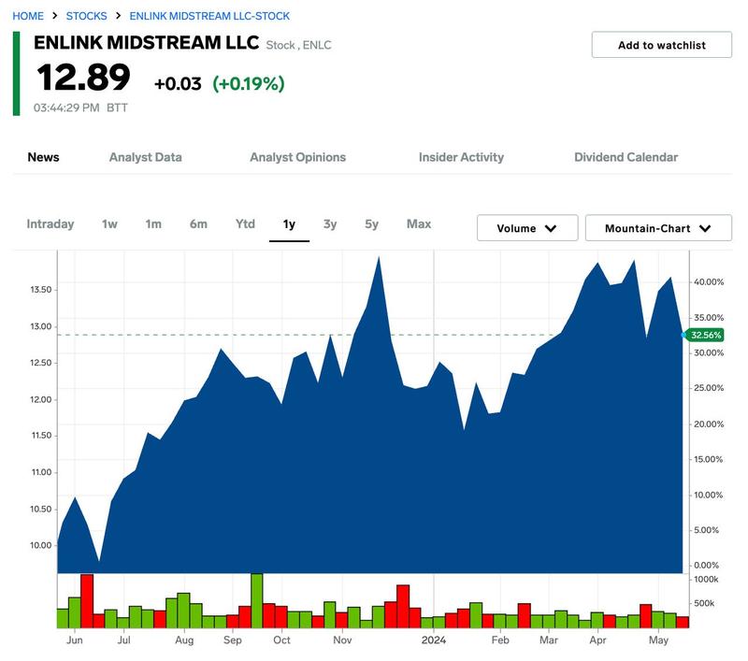Click the ENLINK MIDSTREAM LLC heading
The width and height of the screenshot is (748, 661).
[x=147, y=43]
